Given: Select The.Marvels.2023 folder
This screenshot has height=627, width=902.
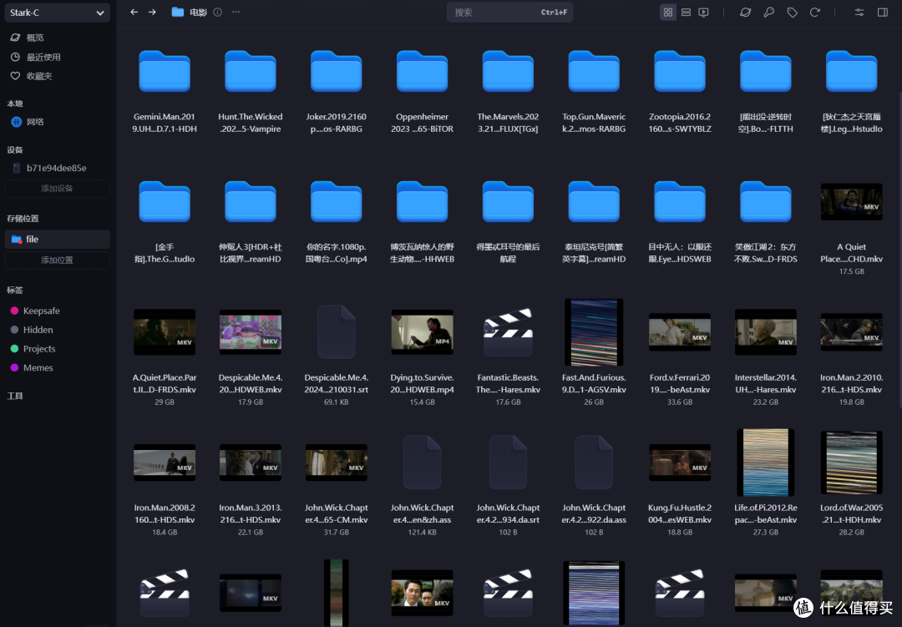Looking at the screenshot, I should point(508,71).
